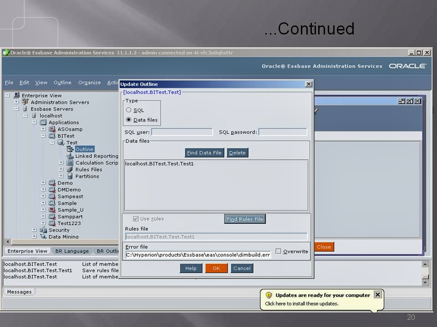Click the Windows update shield icon
Viewport: 437px width, 327px height.
point(269,295)
